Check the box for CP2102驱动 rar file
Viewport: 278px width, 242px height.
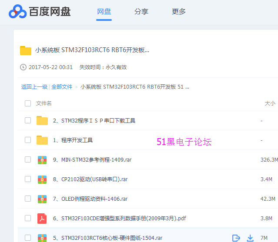[28, 179]
